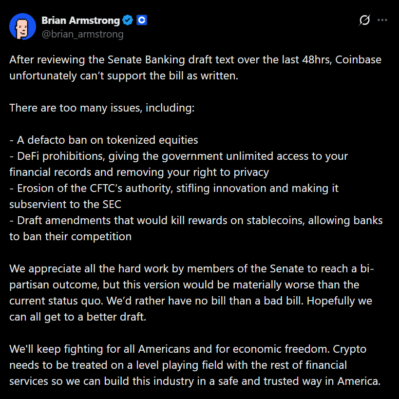The image size is (399, 399).
Task: Click the blue verified checkmark badge
Action: coord(128,20)
